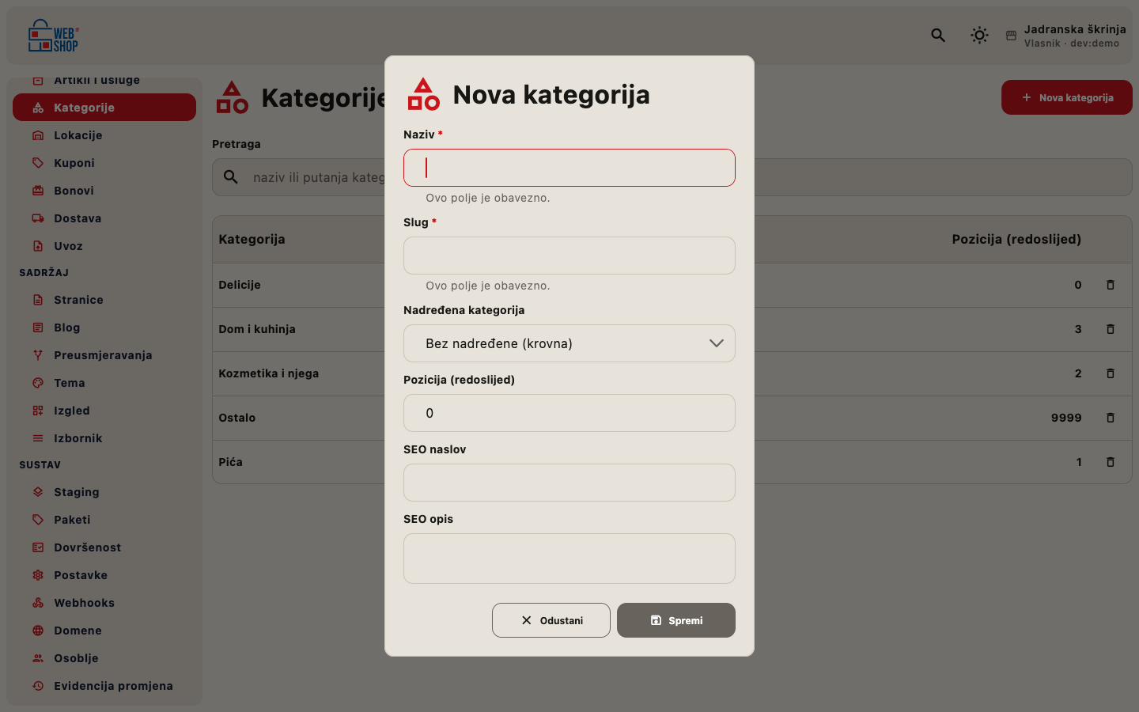This screenshot has width=1139, height=712.
Task: Click the 9999 position value
Action: point(1066,418)
